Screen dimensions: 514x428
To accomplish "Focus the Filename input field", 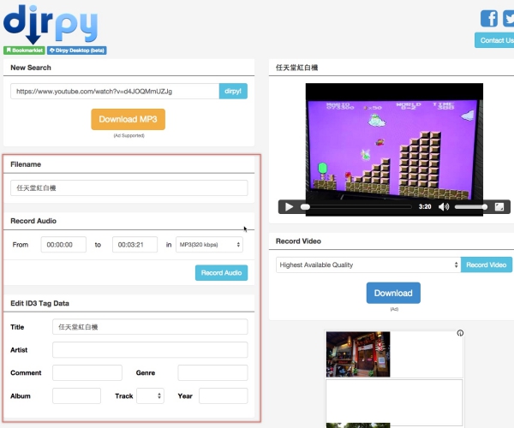I will (129, 188).
